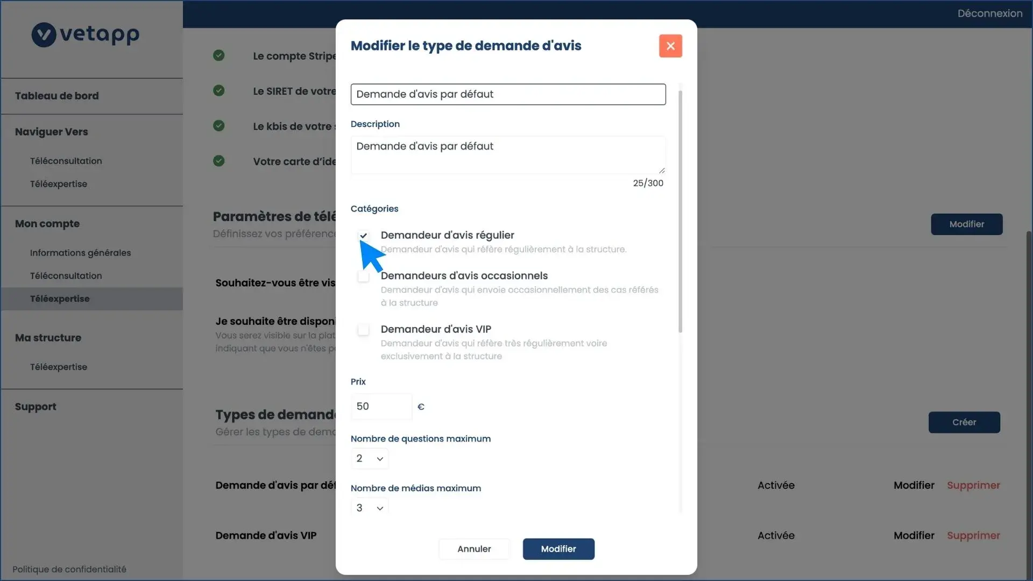
Task: Click green checkmark beside Le SIRET row
Action: [218, 90]
